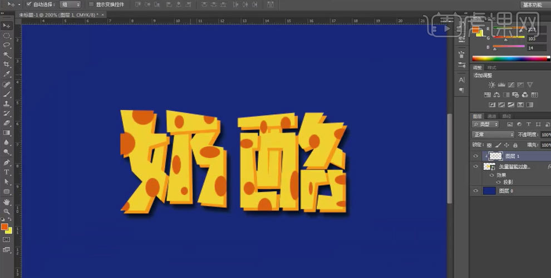Change the screen mode

7,250
